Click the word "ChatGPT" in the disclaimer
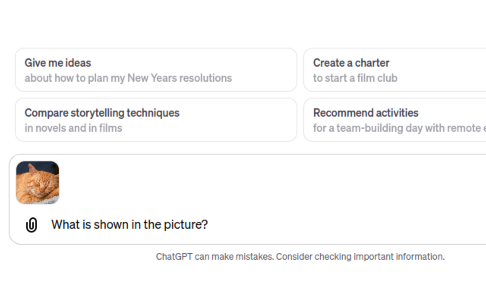486x303 pixels. click(x=174, y=257)
